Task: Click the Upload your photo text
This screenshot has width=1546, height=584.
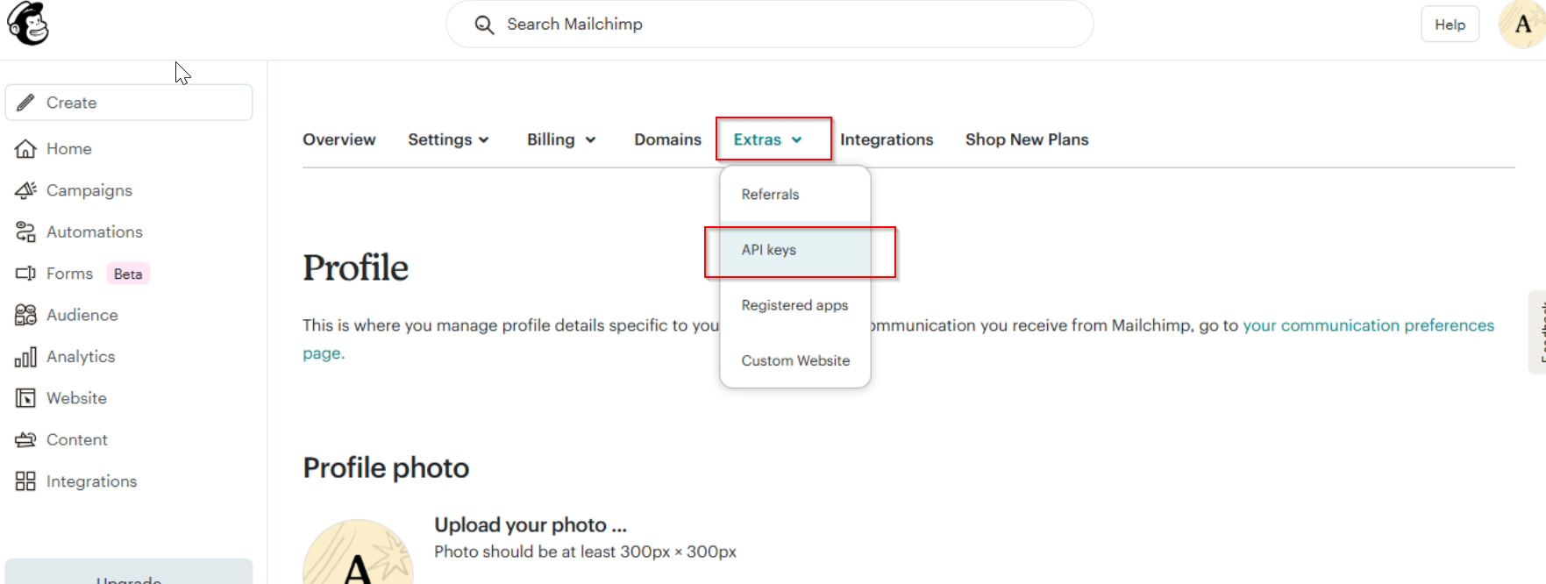Action: click(531, 524)
